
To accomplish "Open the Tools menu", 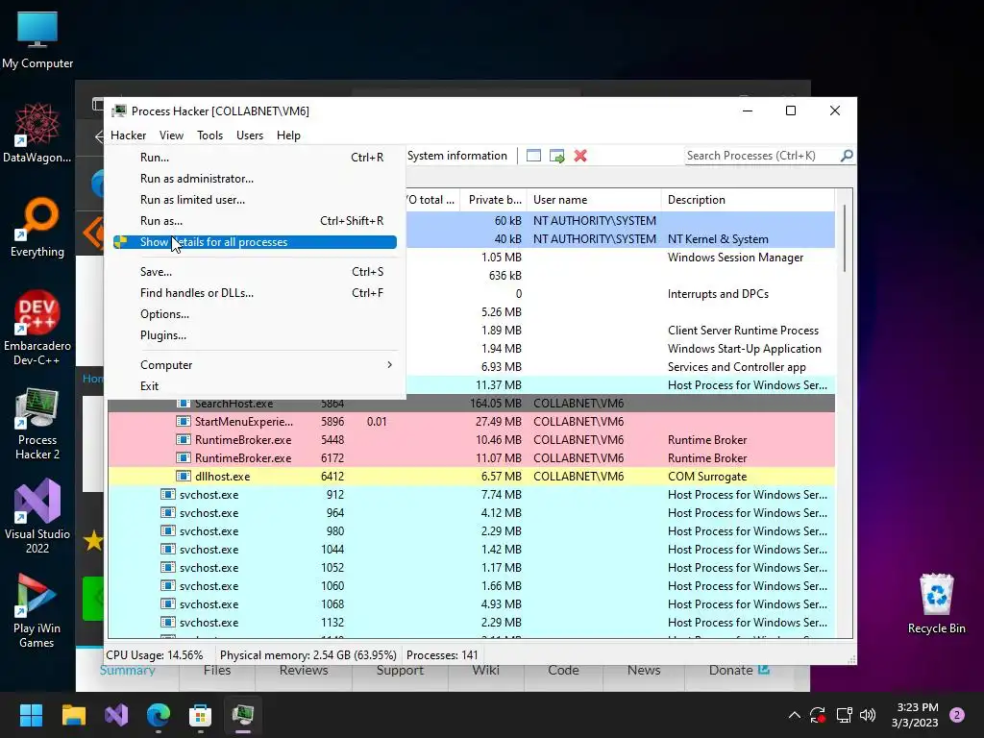I will pyautogui.click(x=209, y=135).
